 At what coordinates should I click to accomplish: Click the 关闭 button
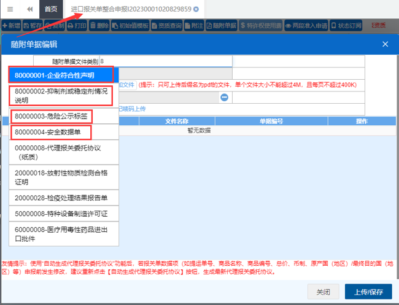[x=323, y=291]
